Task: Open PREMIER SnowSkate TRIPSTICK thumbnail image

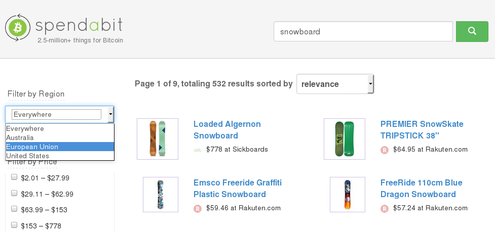Action: (345, 139)
